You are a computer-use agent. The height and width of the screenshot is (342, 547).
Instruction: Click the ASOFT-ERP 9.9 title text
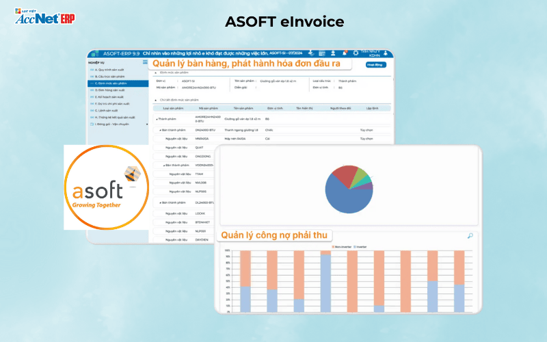[121, 54]
